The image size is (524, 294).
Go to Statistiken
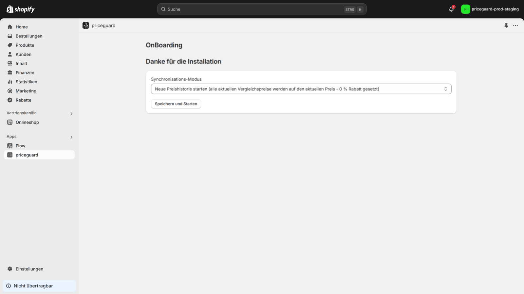[26, 82]
